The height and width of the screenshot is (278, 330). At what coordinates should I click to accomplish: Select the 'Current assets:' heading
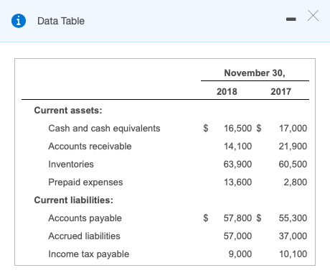click(68, 110)
